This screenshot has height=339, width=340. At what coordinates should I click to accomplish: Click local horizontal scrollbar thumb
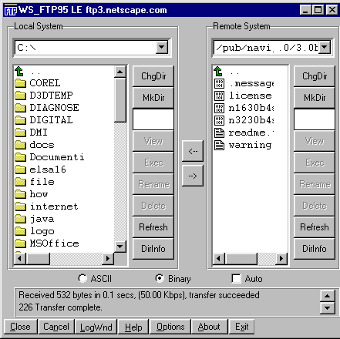tap(38, 258)
